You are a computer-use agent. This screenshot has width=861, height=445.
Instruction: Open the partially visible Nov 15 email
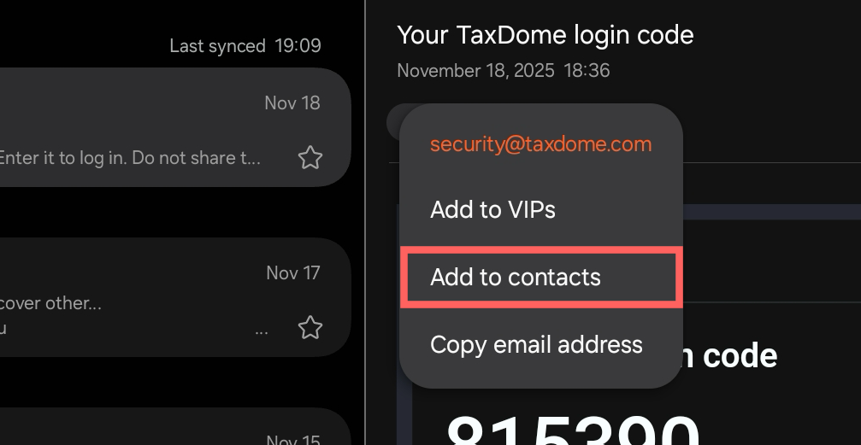coord(171,431)
